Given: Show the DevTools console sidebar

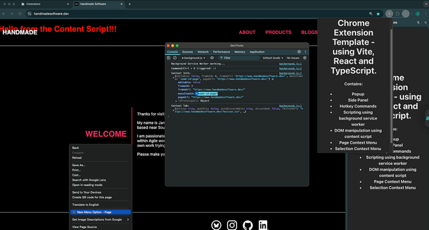Looking at the screenshot, I should pyautogui.click(x=168, y=58).
